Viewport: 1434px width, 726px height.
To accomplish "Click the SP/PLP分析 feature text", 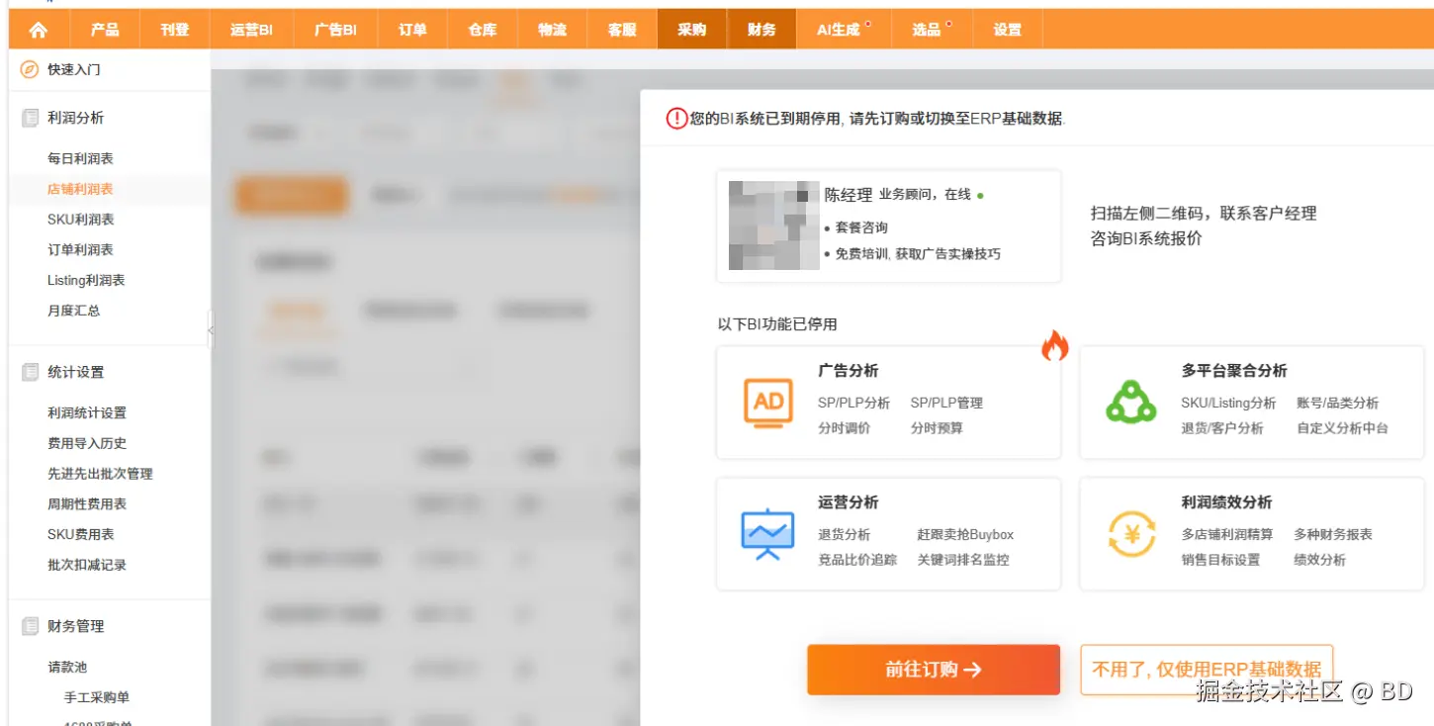I will point(853,404).
